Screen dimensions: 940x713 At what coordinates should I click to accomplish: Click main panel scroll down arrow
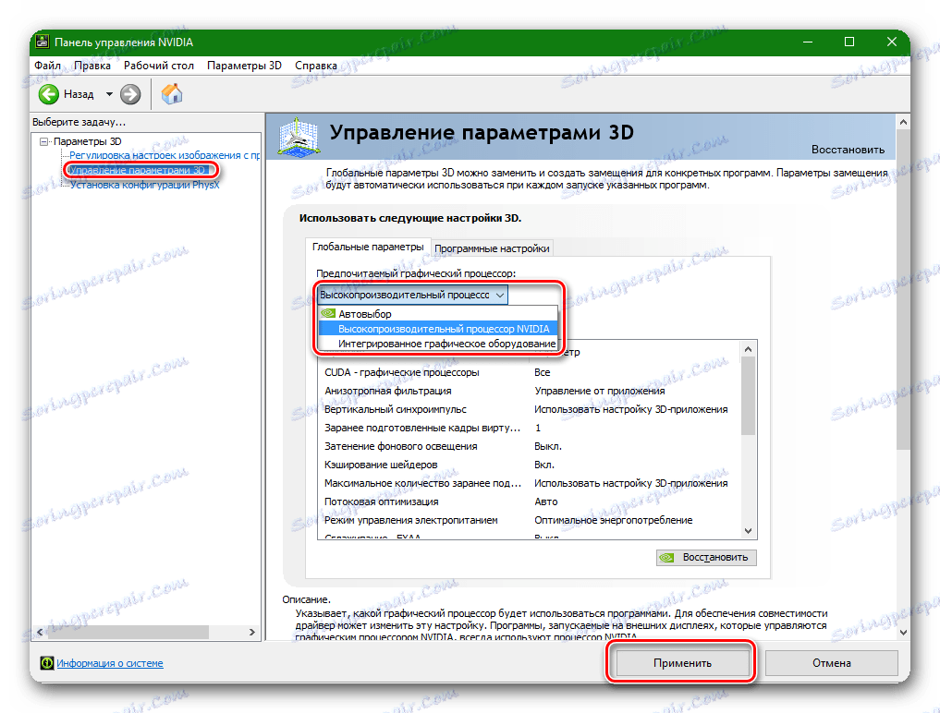coord(903,632)
